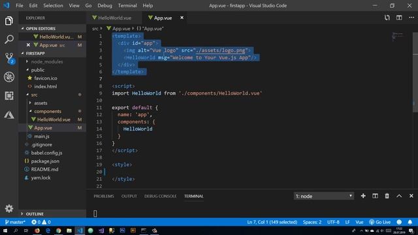Click Go Live in status bar
The image size is (418, 235).
tap(380, 222)
